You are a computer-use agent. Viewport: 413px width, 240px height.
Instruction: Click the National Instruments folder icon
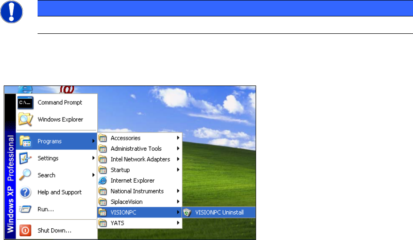click(x=103, y=191)
